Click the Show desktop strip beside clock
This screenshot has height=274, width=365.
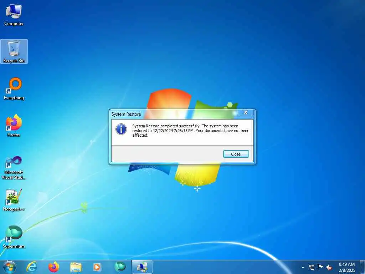362,267
